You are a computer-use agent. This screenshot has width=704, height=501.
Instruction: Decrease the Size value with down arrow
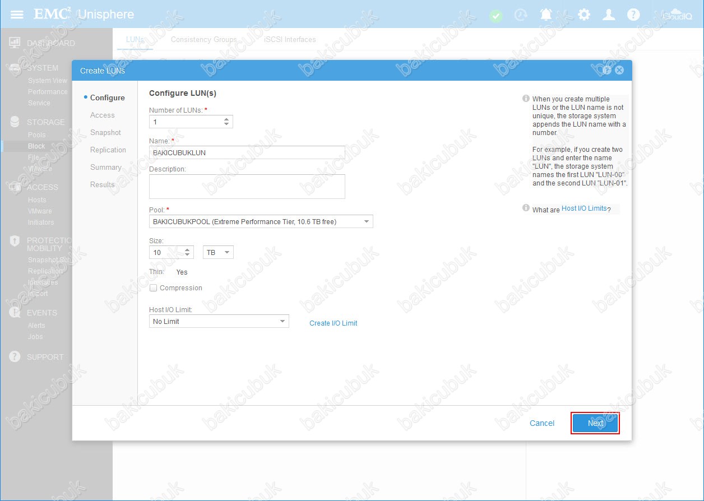(x=187, y=255)
